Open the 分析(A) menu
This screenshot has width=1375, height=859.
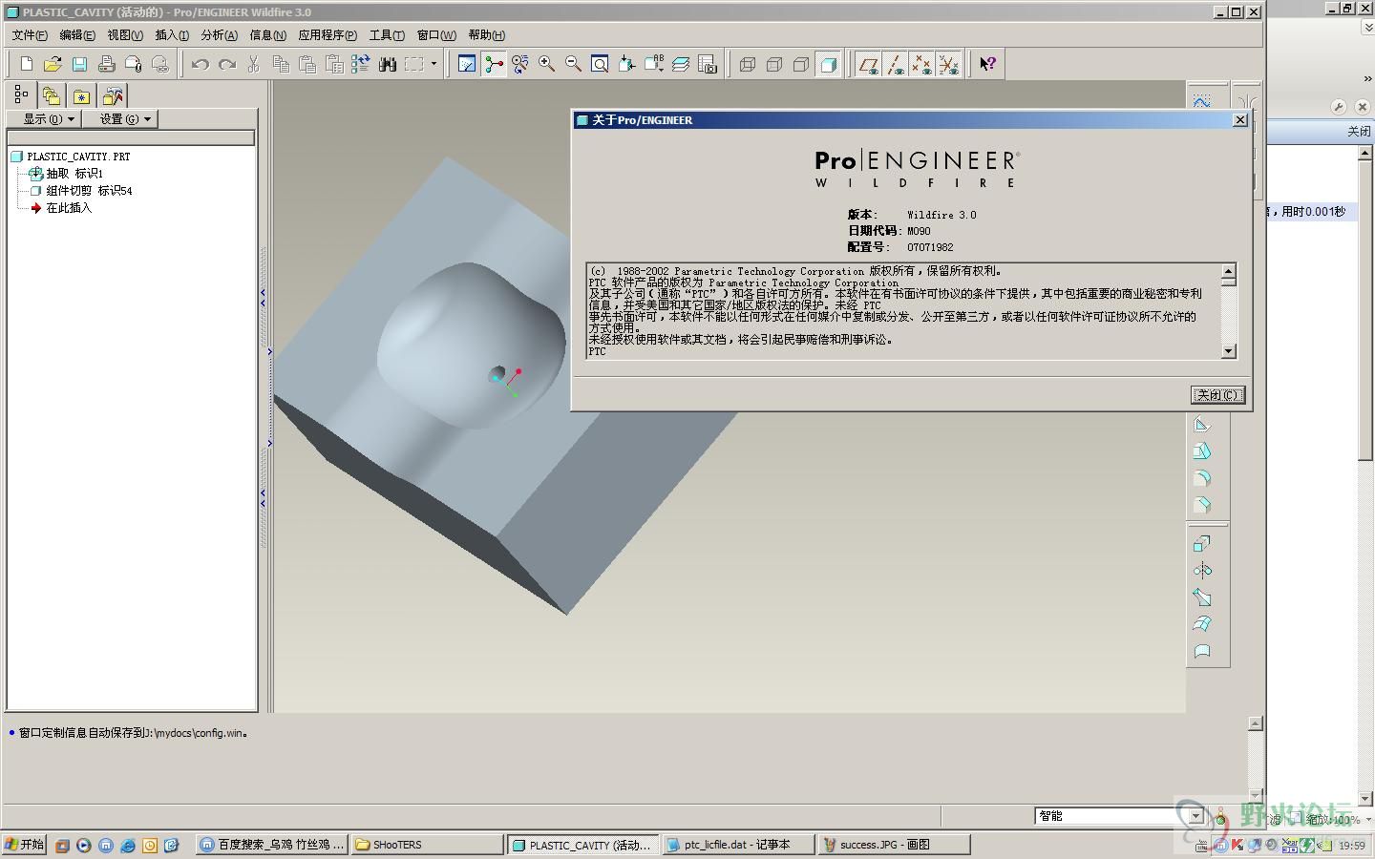219,35
